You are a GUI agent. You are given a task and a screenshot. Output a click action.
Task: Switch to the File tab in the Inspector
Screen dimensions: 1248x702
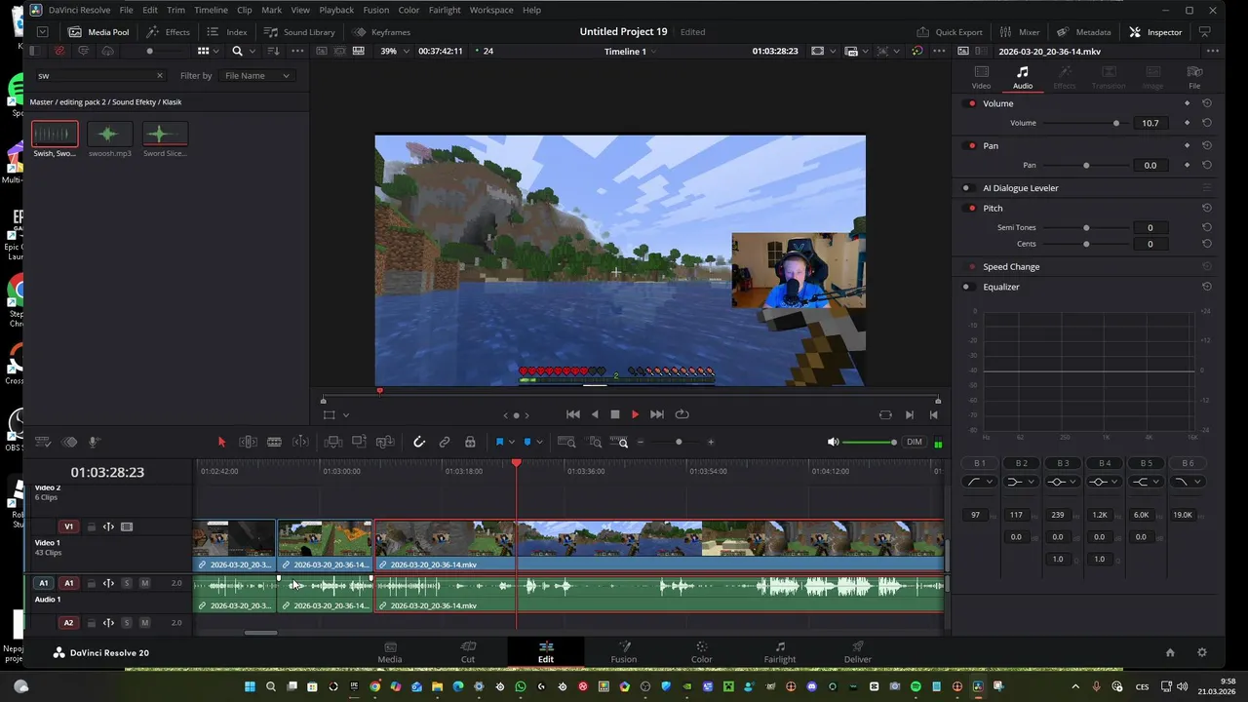pos(1194,77)
